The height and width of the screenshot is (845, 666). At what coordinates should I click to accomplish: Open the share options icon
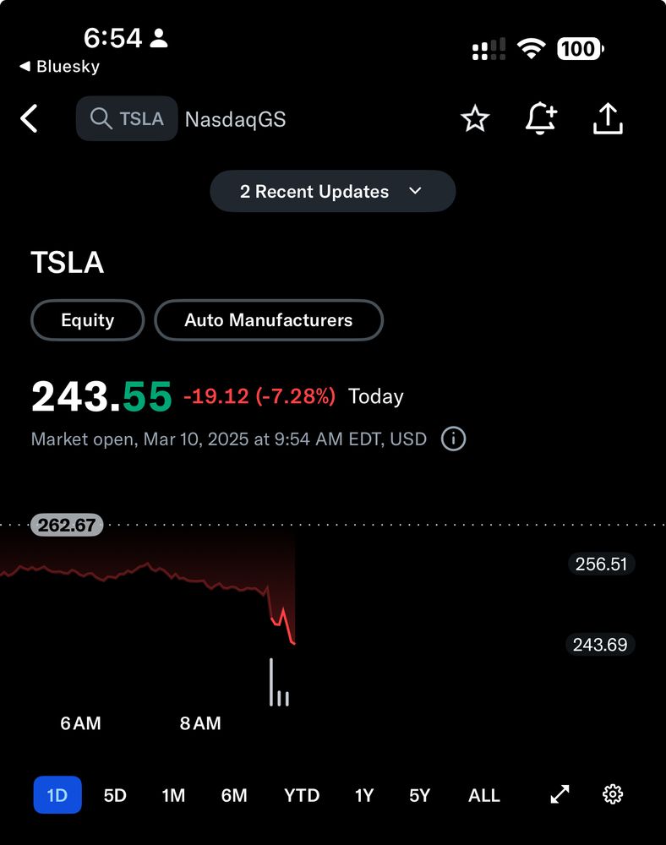pos(608,119)
